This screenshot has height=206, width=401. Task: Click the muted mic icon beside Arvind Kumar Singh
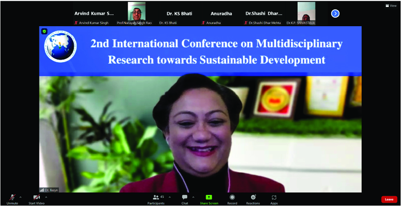(76, 23)
